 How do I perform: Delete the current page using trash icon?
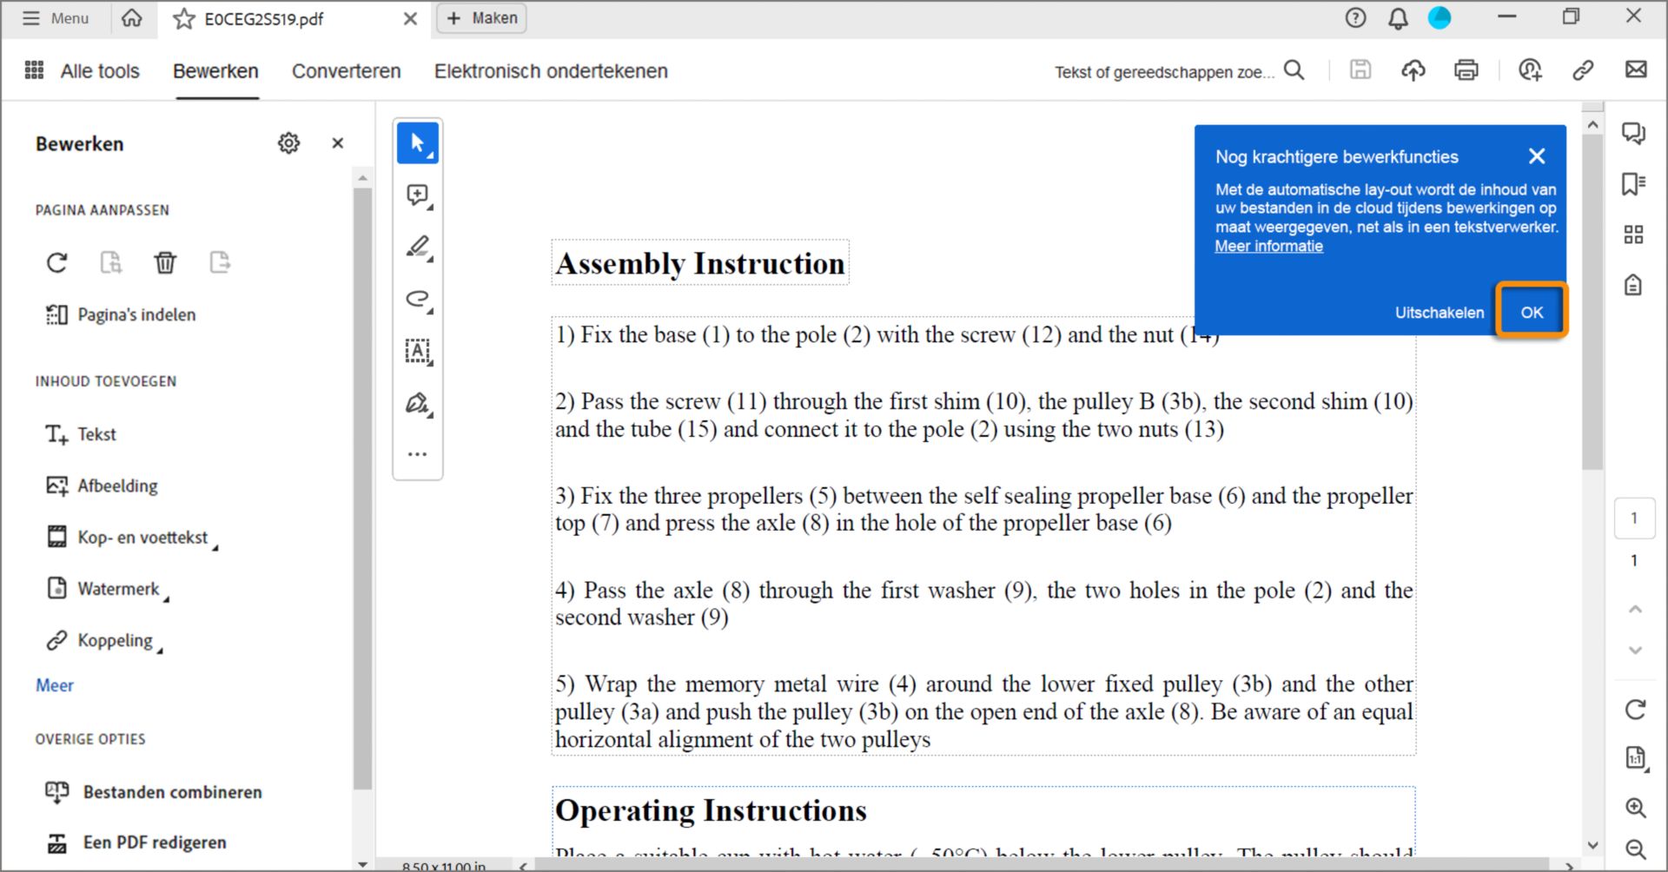click(x=165, y=262)
